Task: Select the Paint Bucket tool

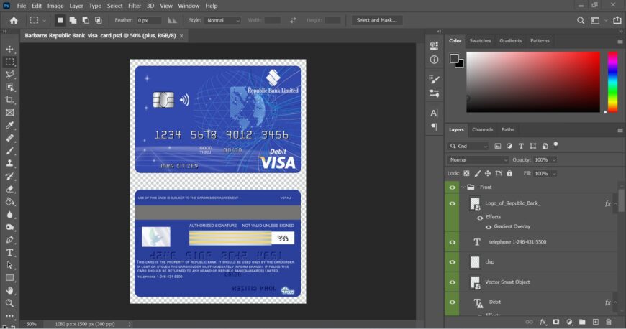Action: [9, 202]
